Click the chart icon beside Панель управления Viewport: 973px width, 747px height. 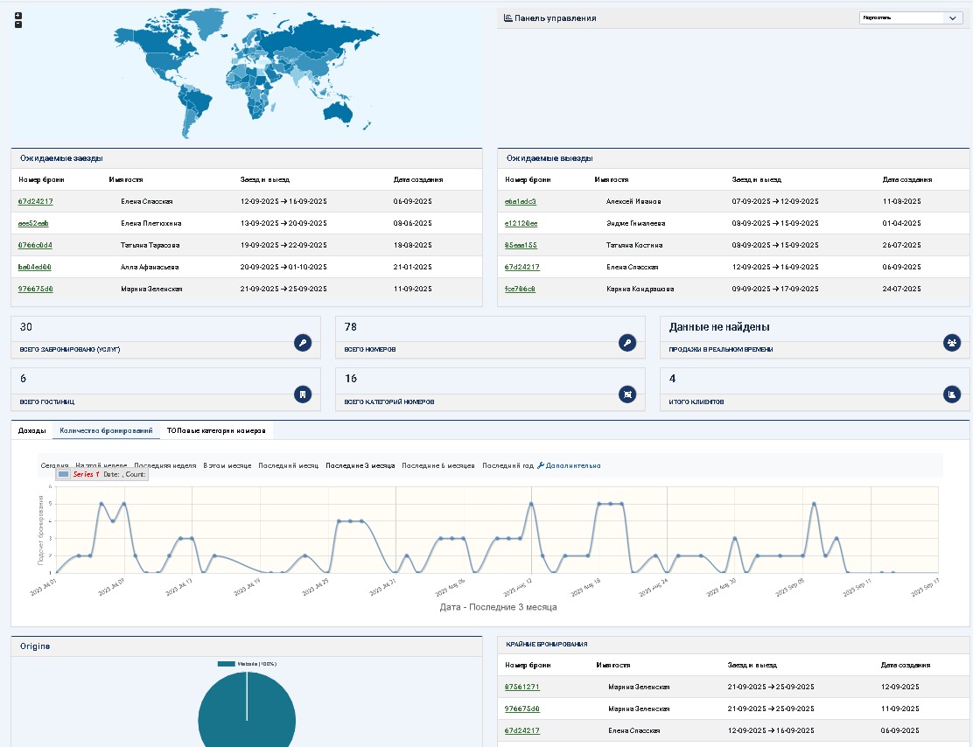tap(508, 18)
